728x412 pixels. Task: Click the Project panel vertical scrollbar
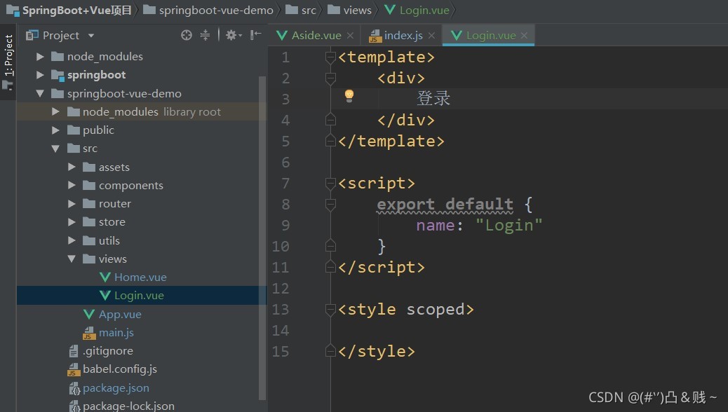(x=262, y=237)
